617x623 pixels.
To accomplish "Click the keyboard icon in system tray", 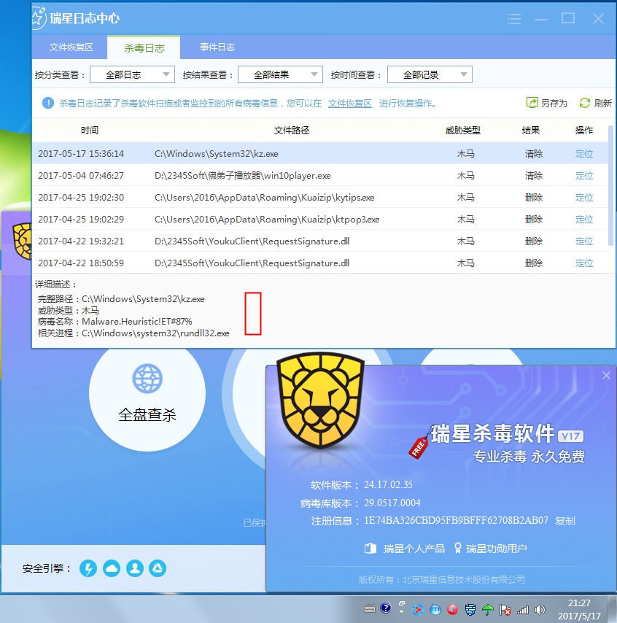I will pyautogui.click(x=370, y=608).
